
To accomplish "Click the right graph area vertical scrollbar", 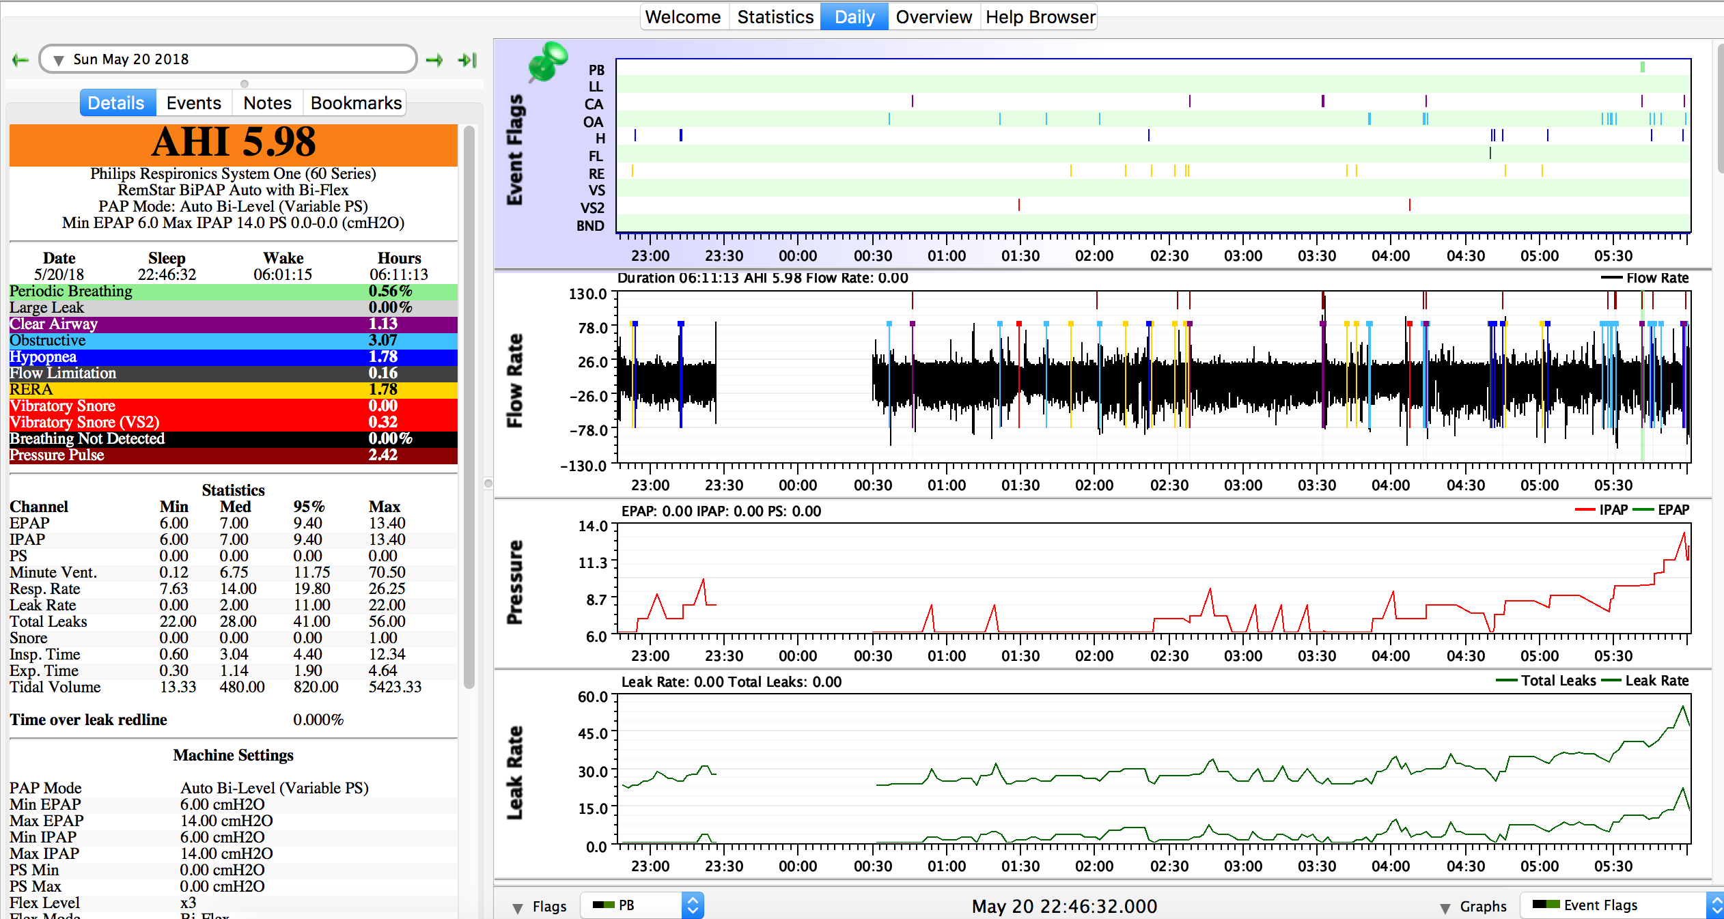I will tap(1721, 109).
